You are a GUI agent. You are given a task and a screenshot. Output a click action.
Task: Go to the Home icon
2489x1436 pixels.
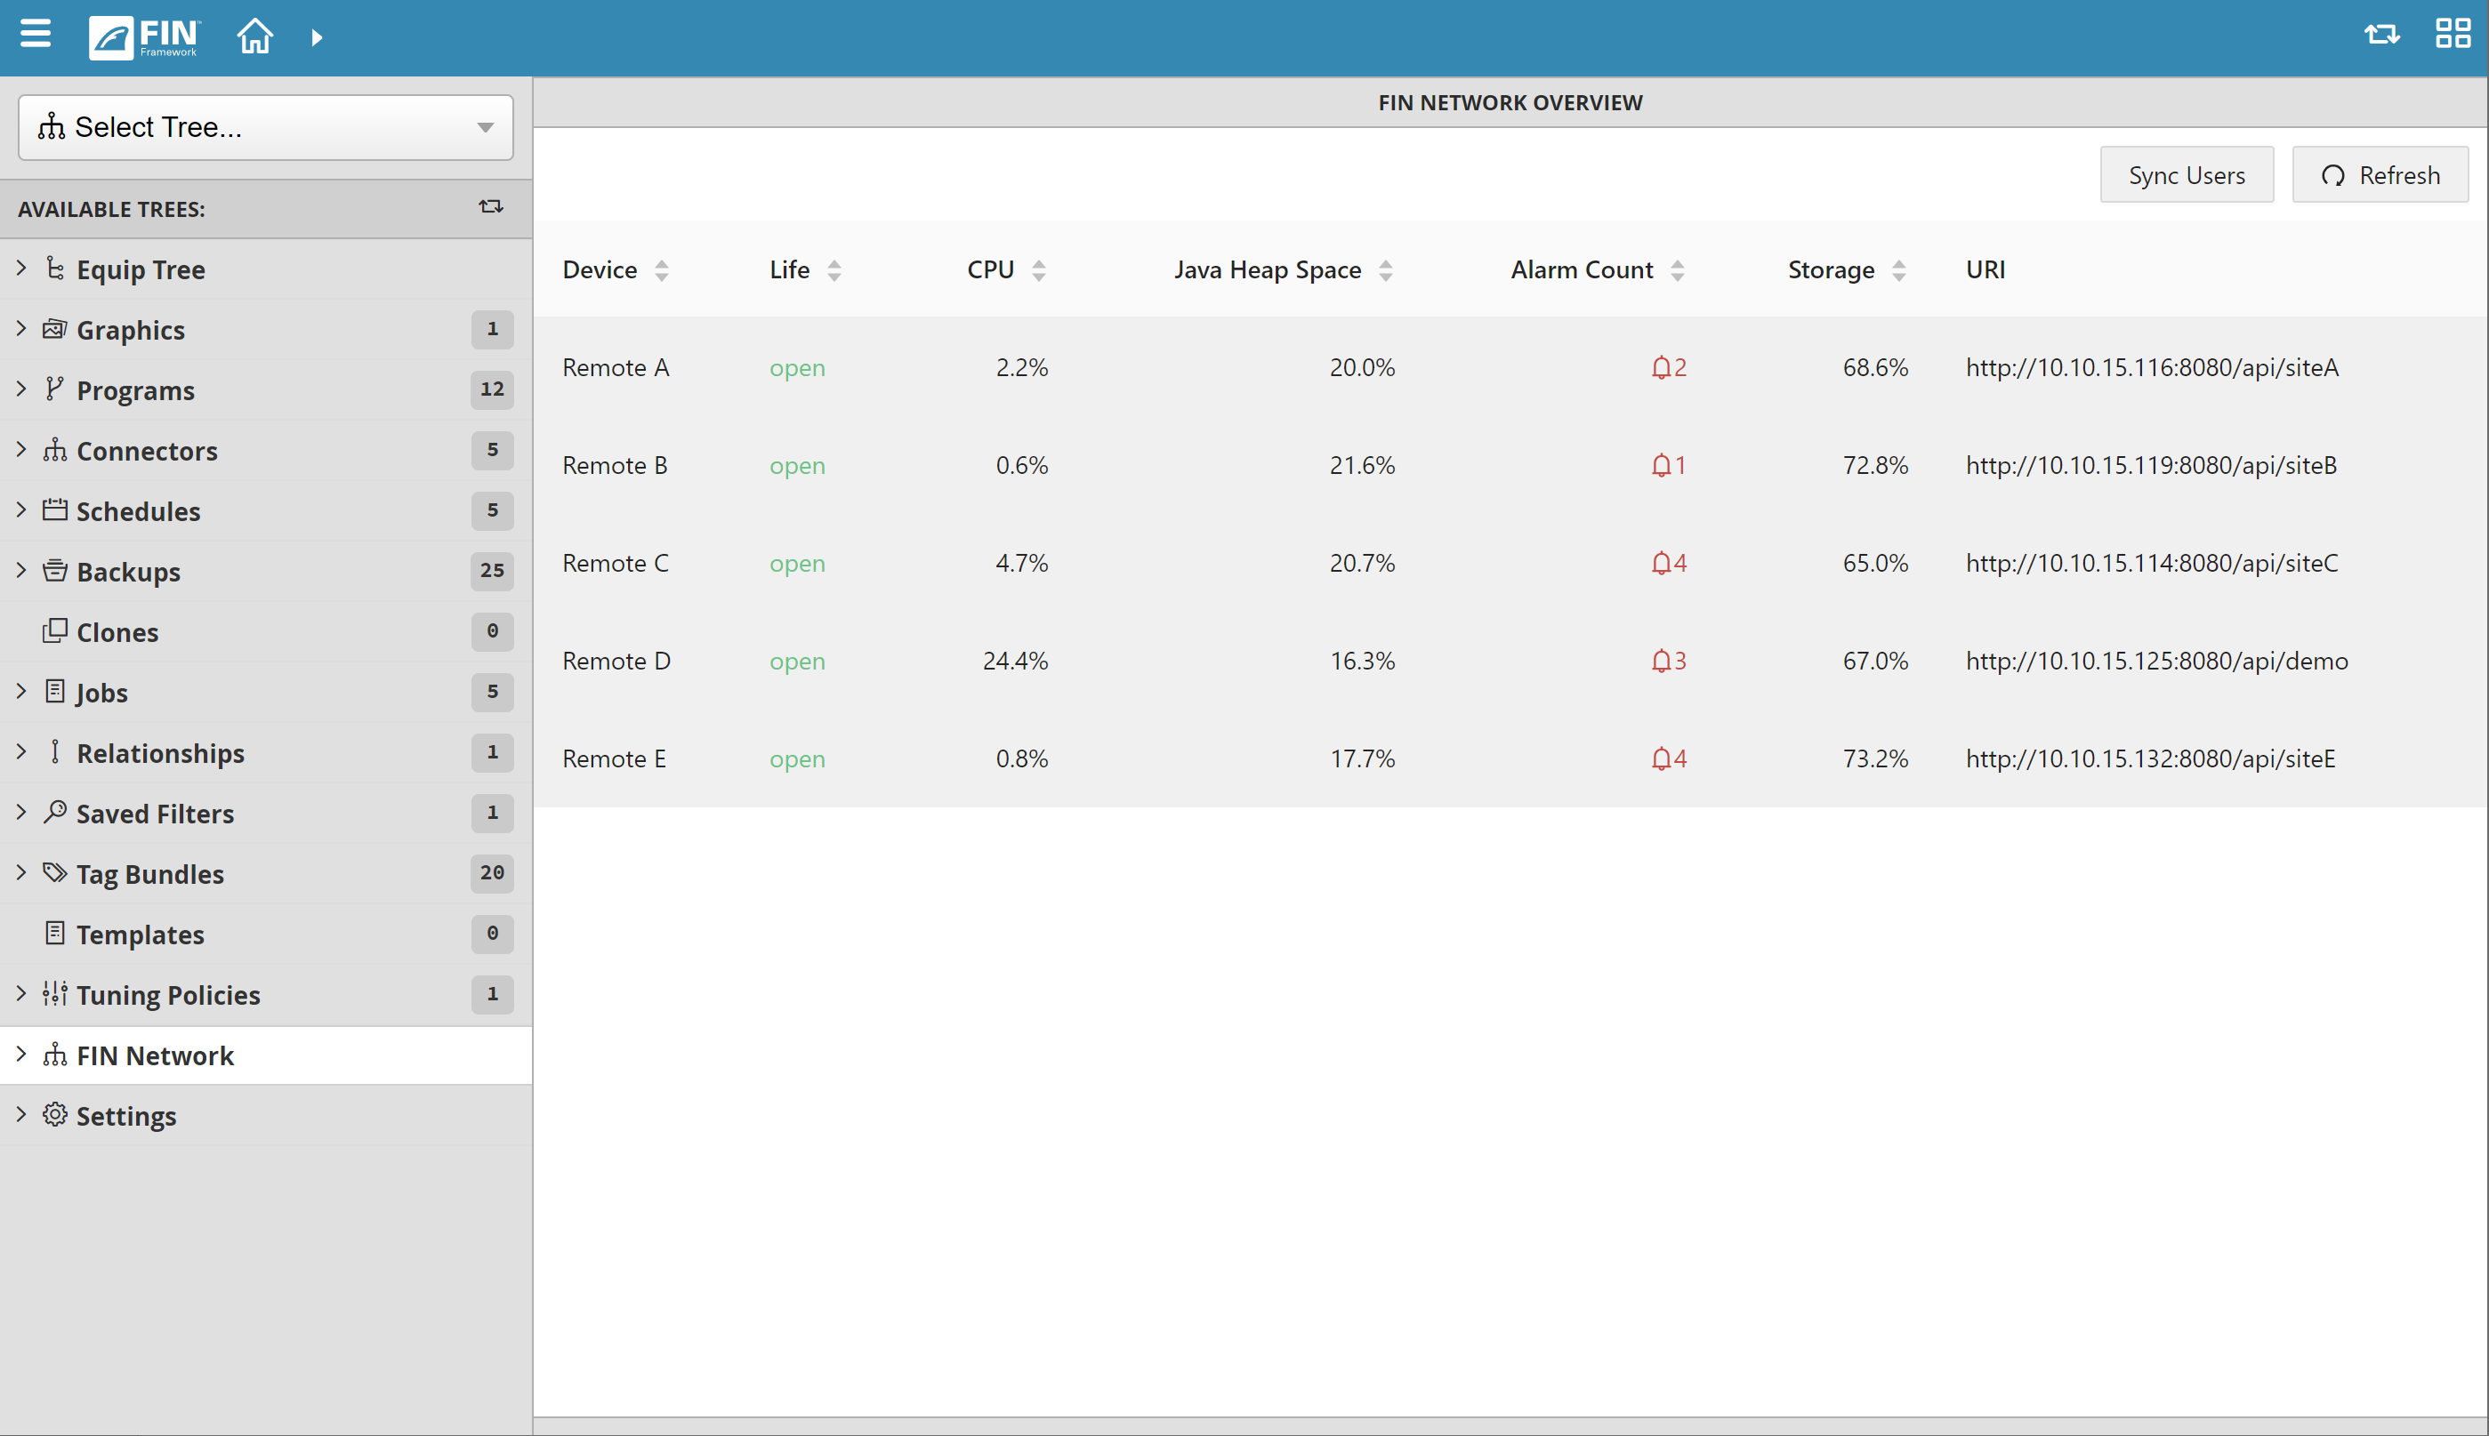coord(254,36)
